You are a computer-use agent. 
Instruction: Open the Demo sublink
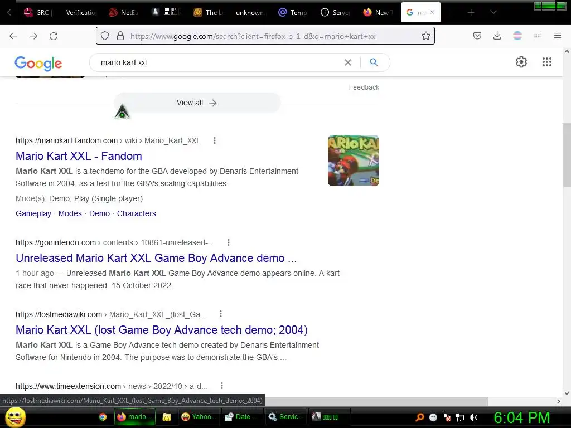click(x=99, y=213)
